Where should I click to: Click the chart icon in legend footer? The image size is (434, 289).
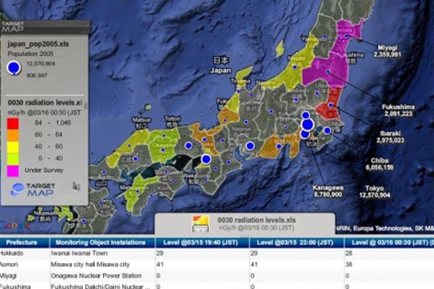(76, 186)
